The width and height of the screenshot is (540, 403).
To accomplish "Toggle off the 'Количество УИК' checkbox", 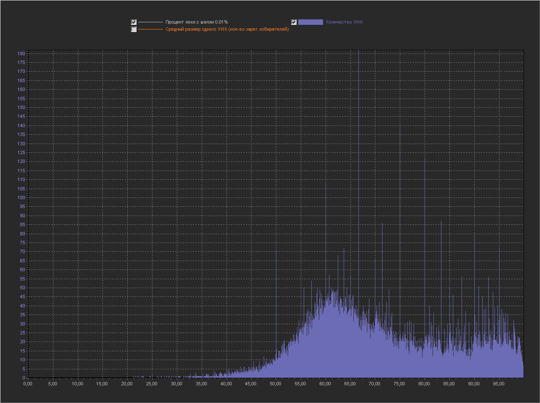I will point(294,22).
